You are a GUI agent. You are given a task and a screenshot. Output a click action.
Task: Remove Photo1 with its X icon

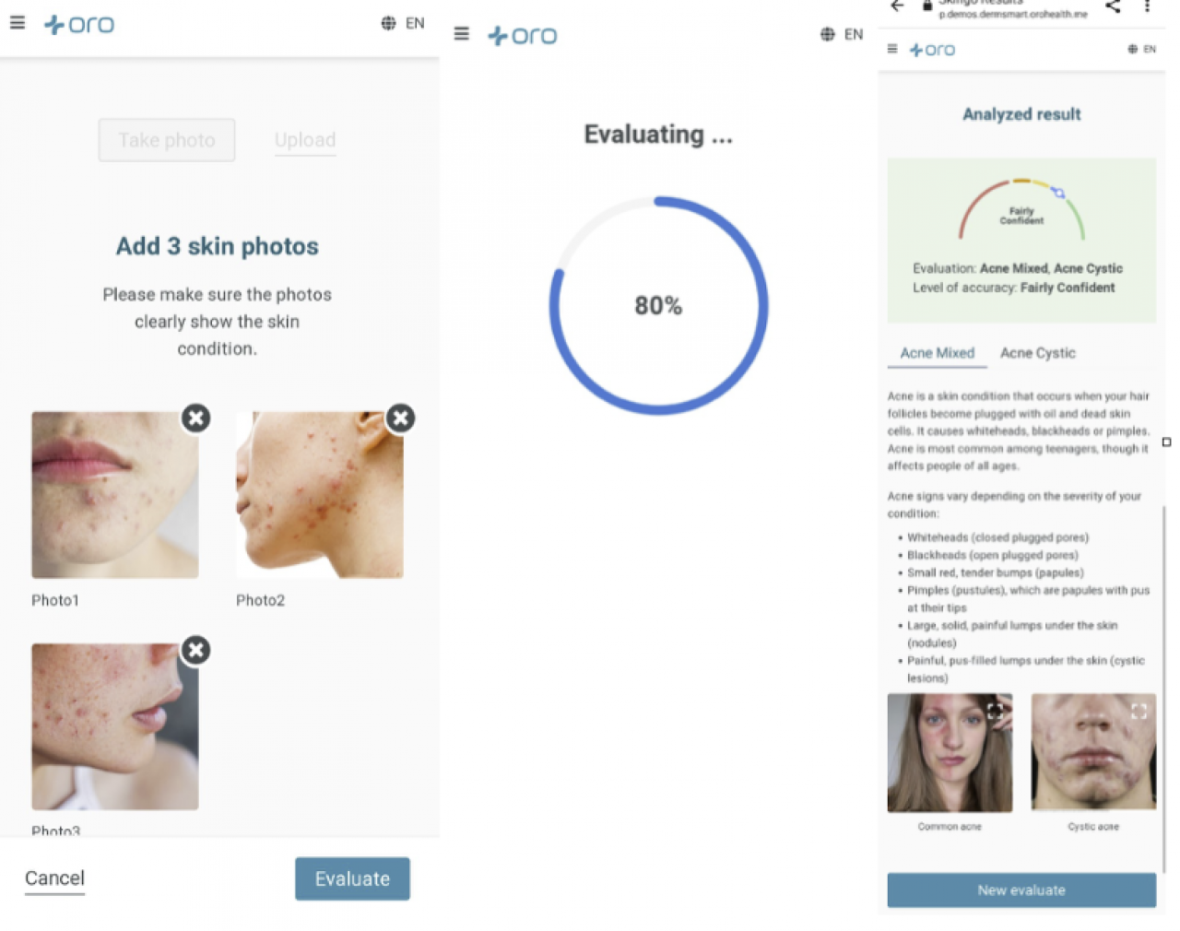[x=195, y=418]
